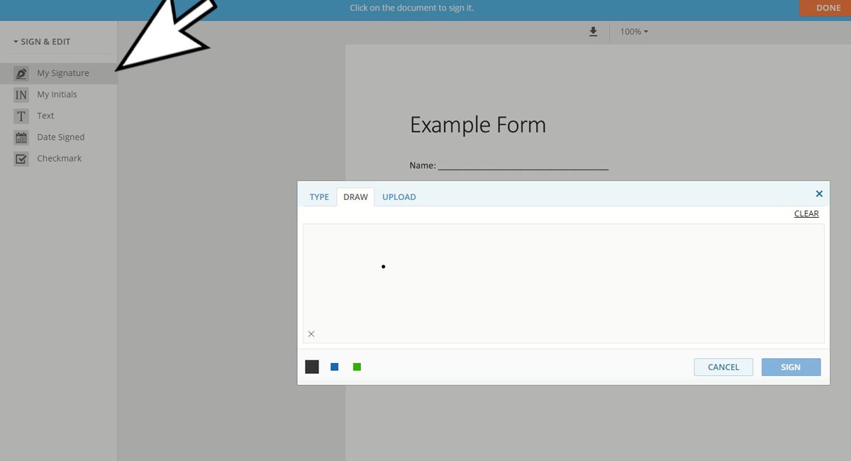The width and height of the screenshot is (851, 461).
Task: Click the My Initials IN icon
Action: (x=21, y=94)
